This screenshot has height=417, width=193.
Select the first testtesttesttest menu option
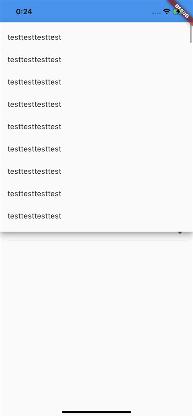point(96,37)
